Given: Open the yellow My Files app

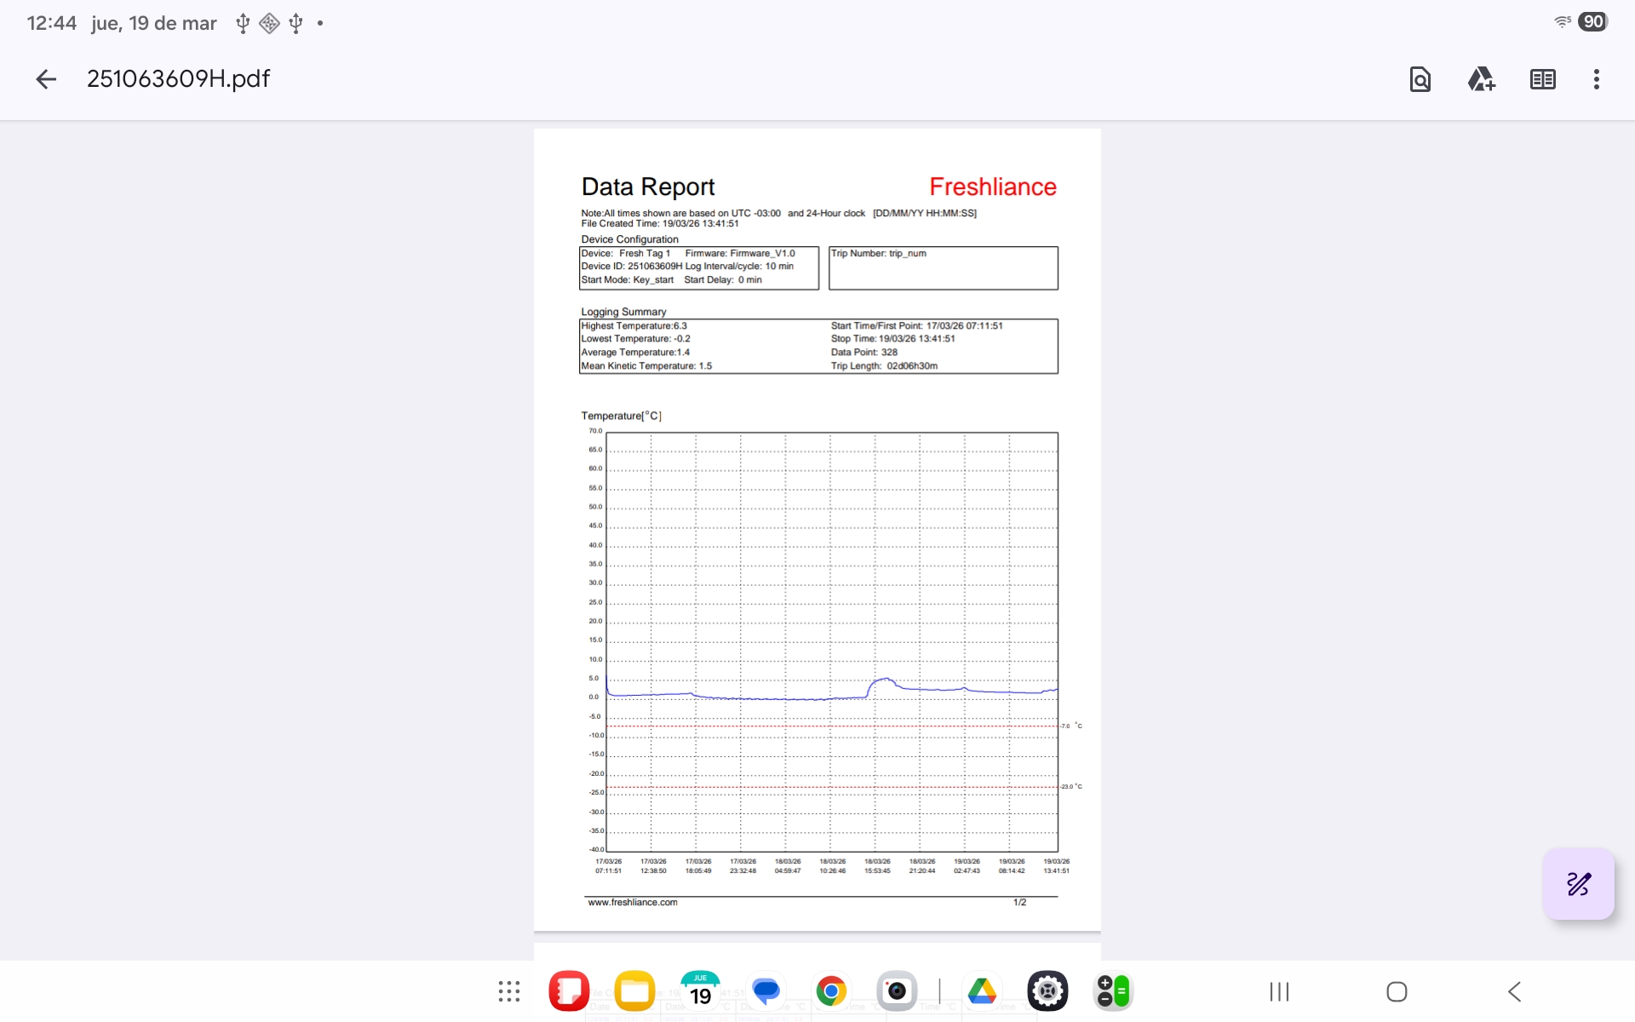Looking at the screenshot, I should [x=634, y=991].
